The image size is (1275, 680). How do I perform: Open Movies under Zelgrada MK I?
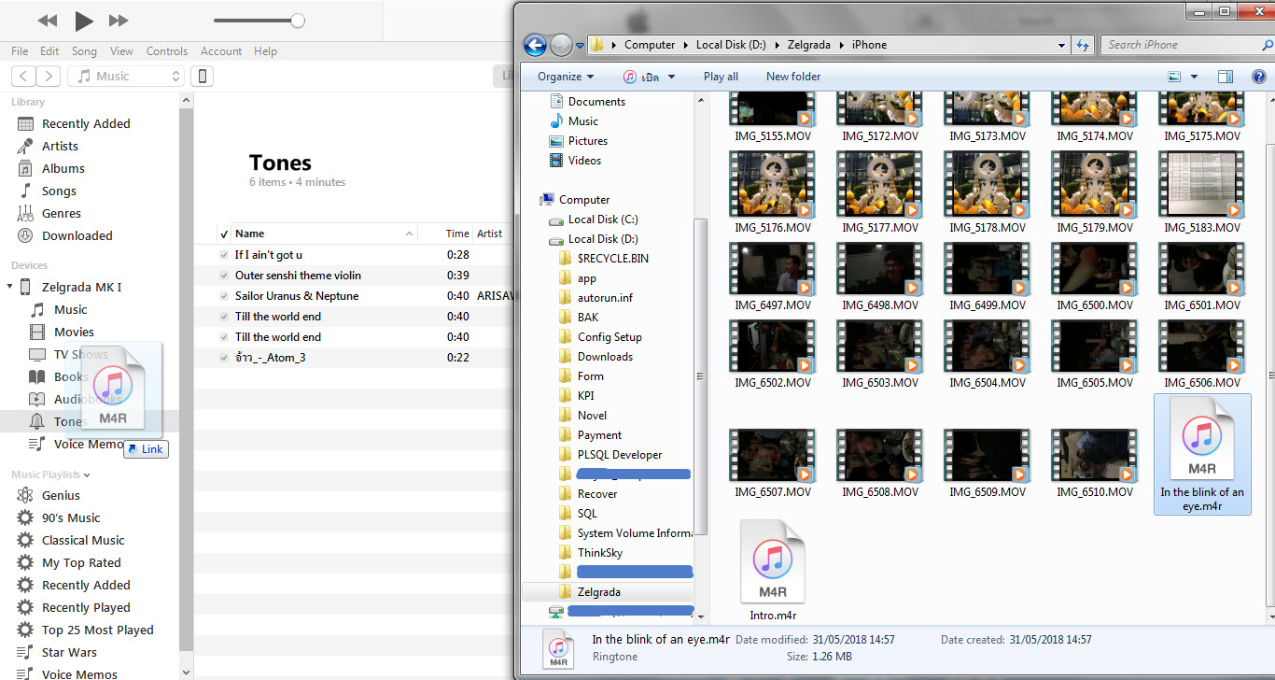coord(74,332)
